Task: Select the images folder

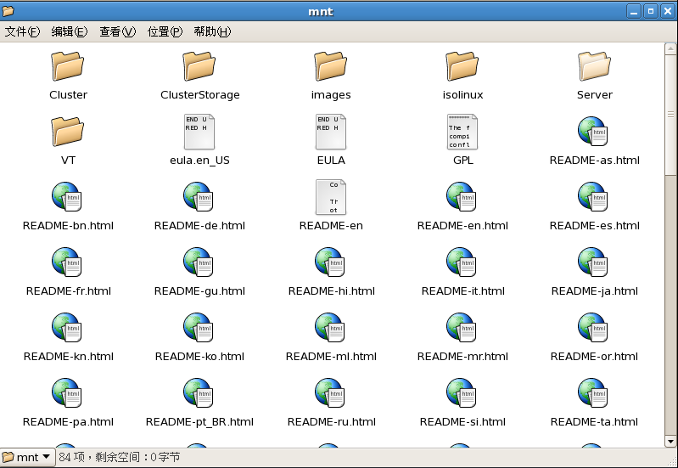Action: coord(331,66)
